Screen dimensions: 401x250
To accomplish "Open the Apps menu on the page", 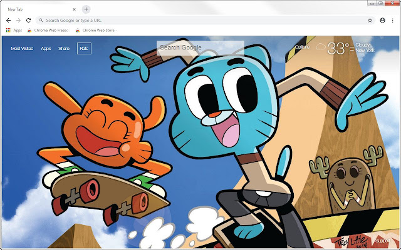I will (46, 49).
